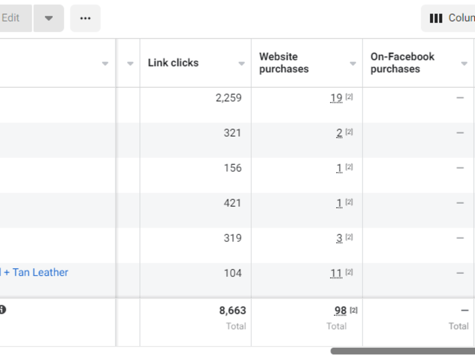Click the 11 website purchases value

click(336, 273)
